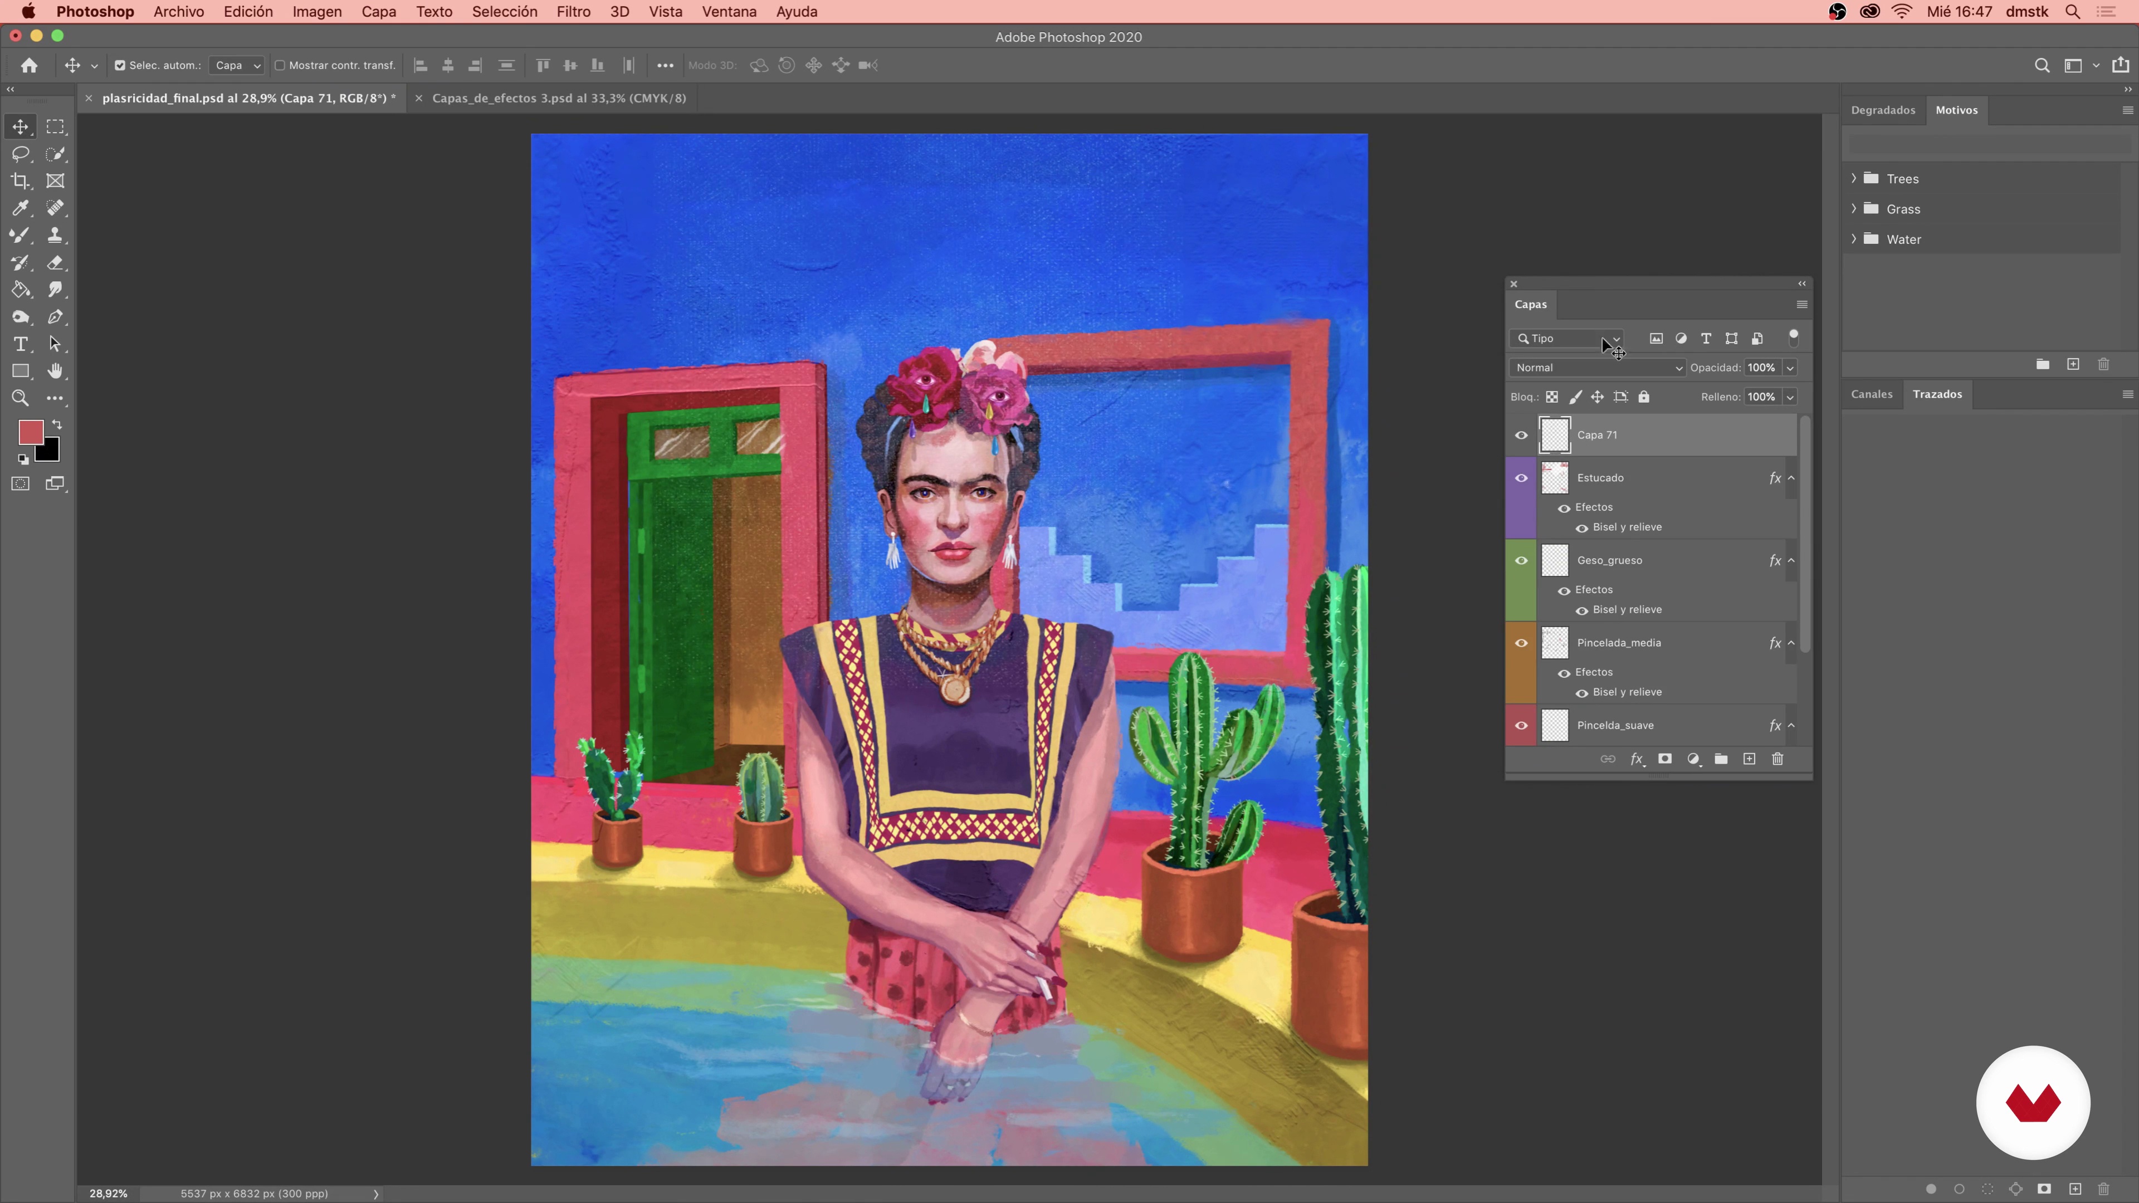2139x1203 pixels.
Task: Filter layers by pixel layers icon
Action: pyautogui.click(x=1655, y=339)
